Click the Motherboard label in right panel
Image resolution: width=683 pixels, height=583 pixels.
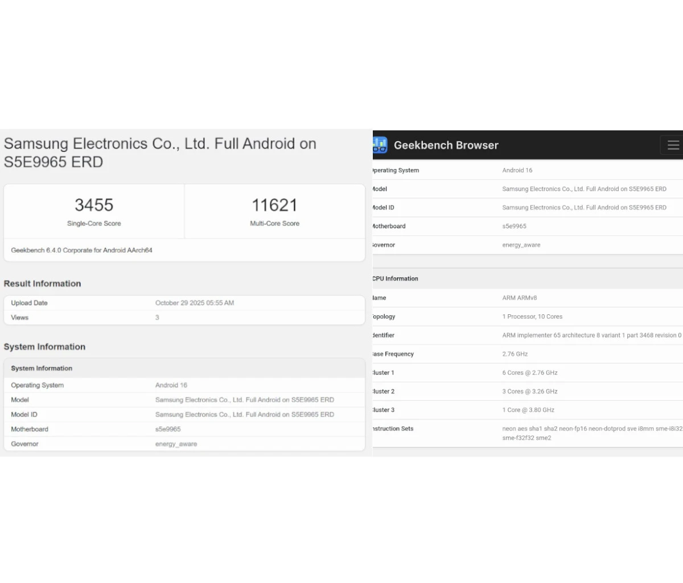[389, 226]
